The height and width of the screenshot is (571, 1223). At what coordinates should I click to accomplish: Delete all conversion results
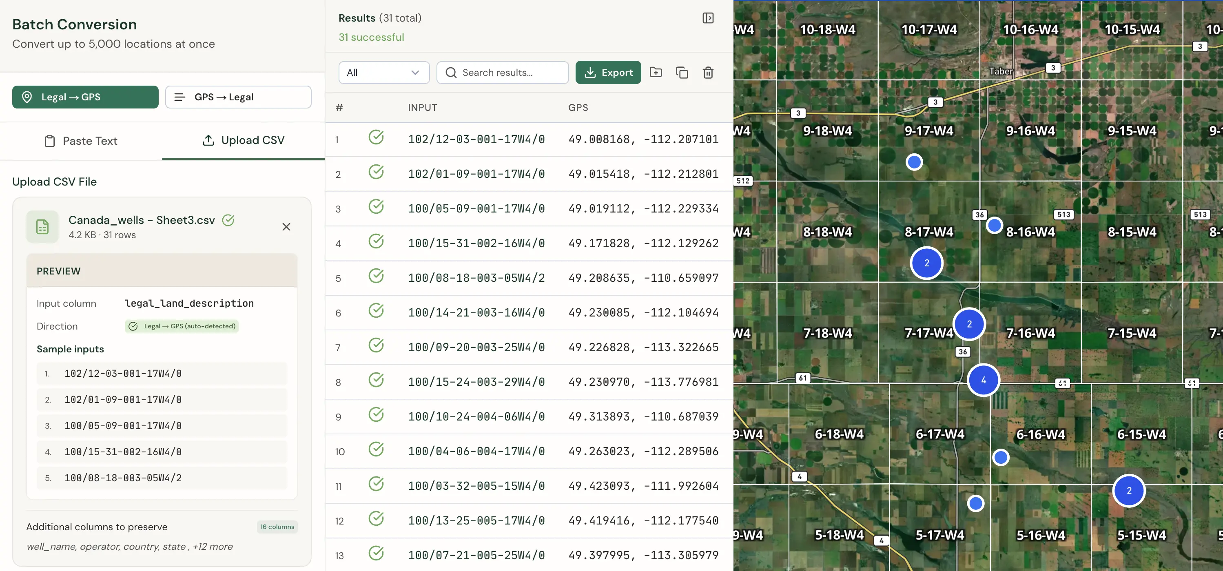point(708,72)
